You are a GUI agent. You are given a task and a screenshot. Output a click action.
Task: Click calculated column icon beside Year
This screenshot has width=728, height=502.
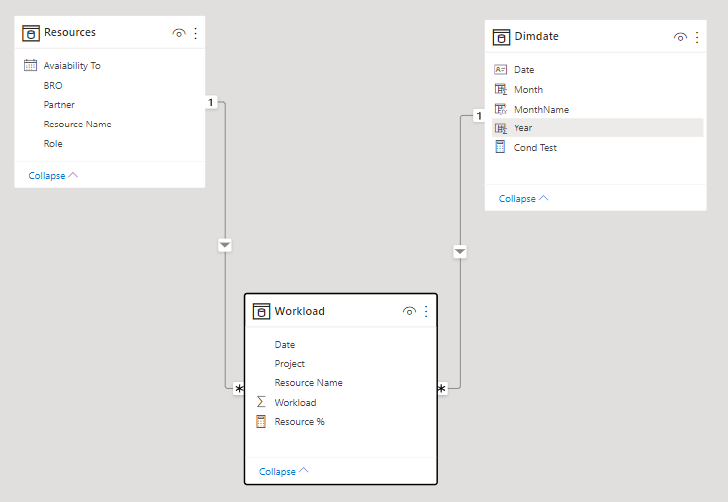[501, 128]
